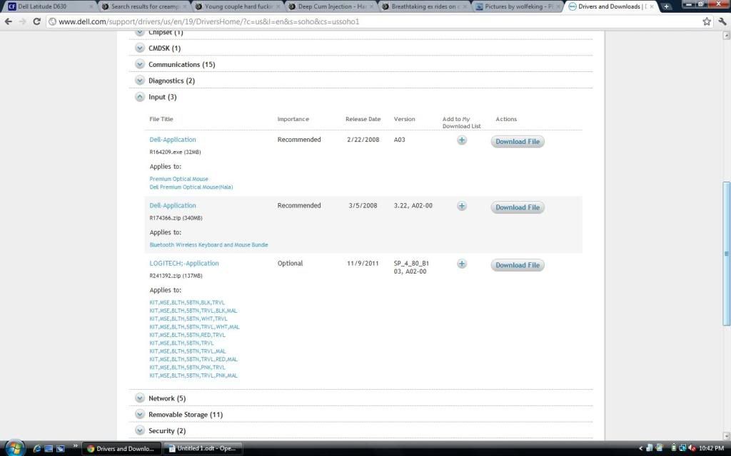731x456 pixels.
Task: Click the Show Desktop quick launch icon
Action: coord(49,449)
